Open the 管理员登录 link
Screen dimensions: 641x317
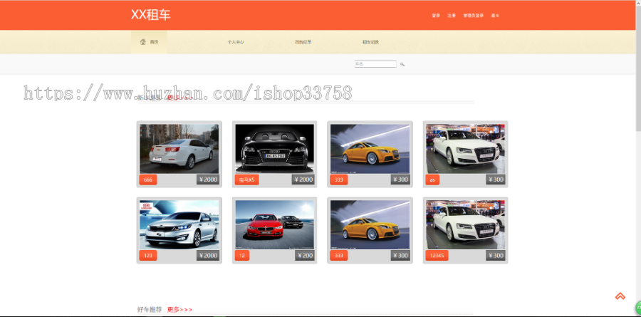point(473,15)
